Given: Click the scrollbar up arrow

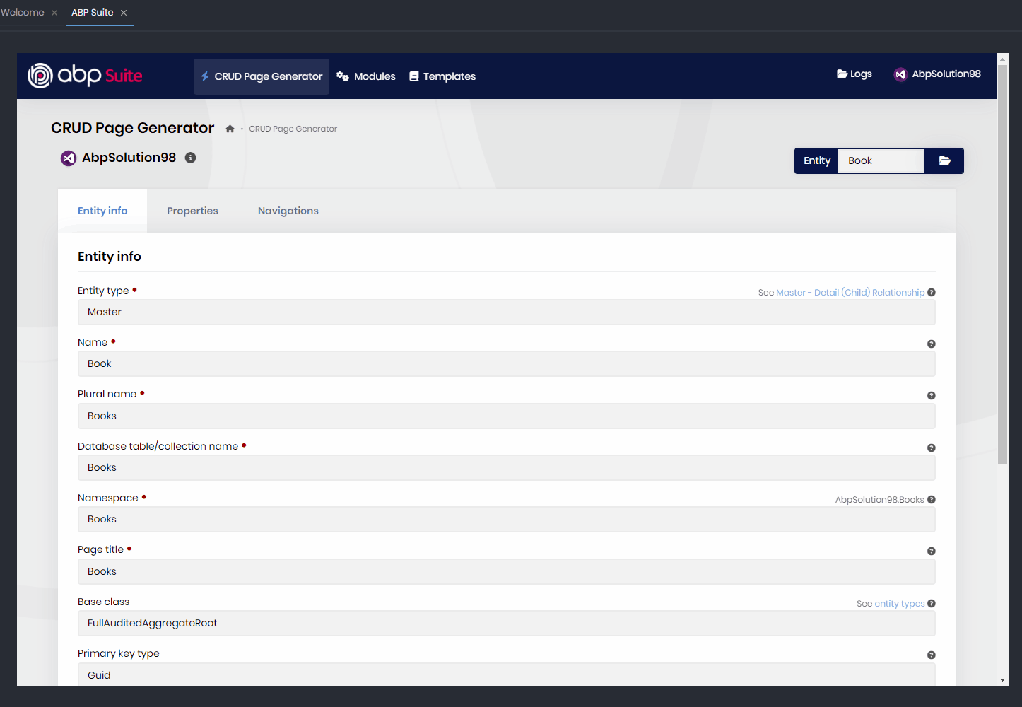Looking at the screenshot, I should 1003,59.
